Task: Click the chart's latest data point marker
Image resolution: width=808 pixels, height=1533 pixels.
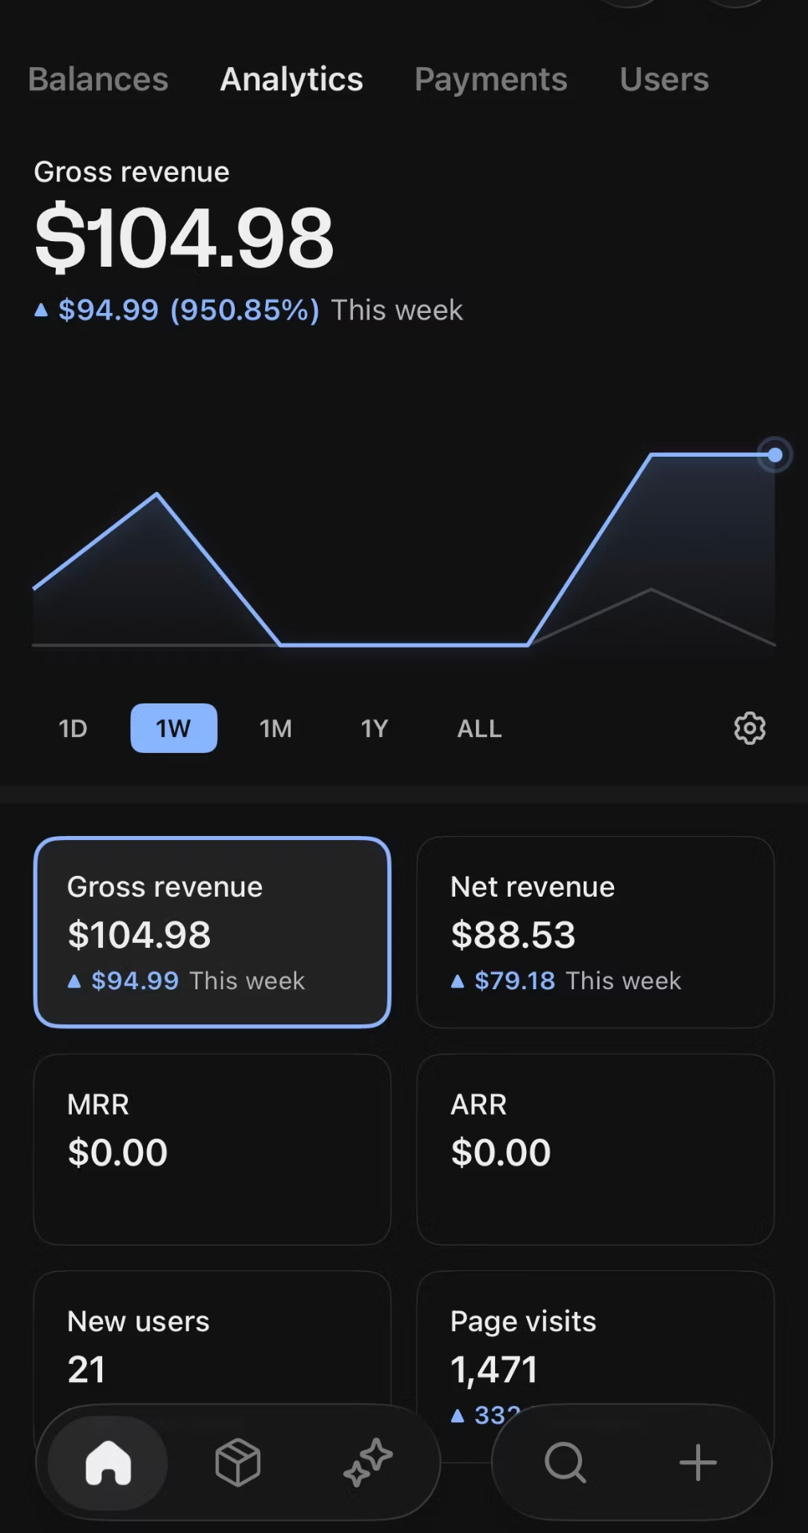Action: pos(774,455)
